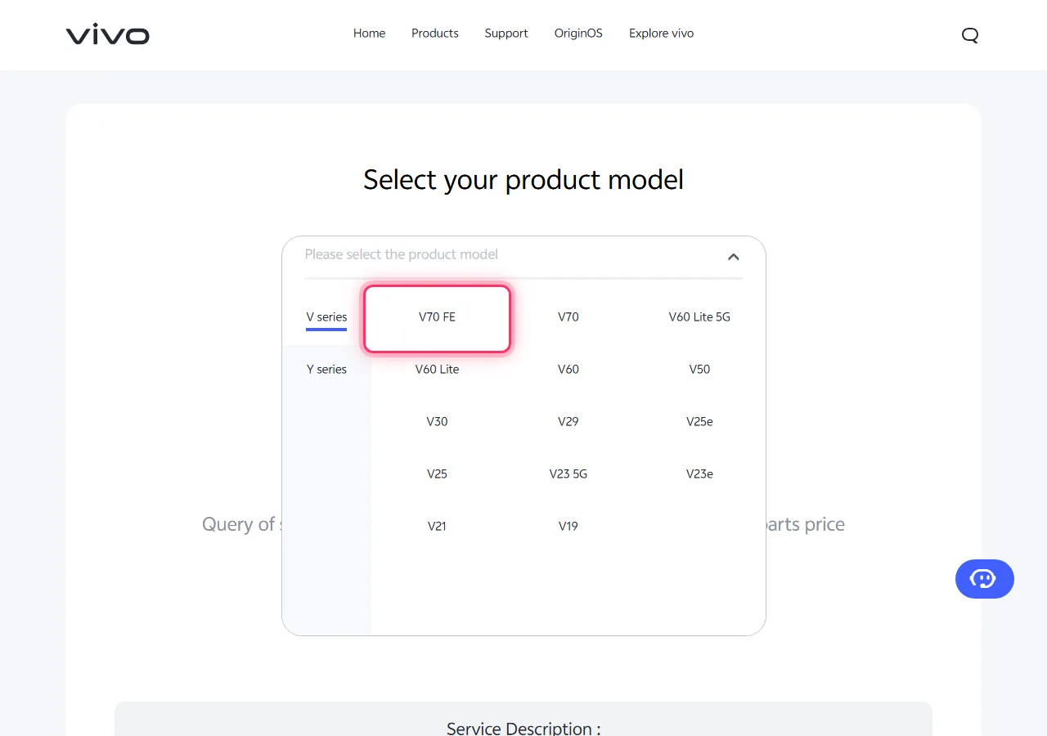1047x736 pixels.
Task: Select the V70 FE model
Action: [x=438, y=317]
